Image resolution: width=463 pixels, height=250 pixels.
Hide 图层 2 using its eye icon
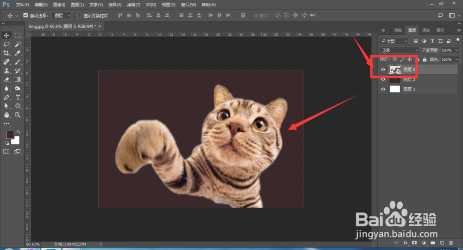[383, 79]
